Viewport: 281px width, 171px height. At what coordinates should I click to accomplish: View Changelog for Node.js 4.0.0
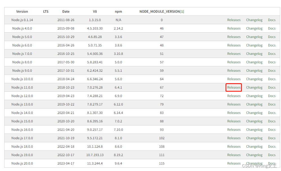(254, 28)
